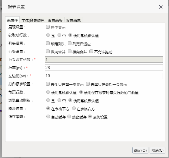Tick the 横向合并 checkbox
The width and height of the screenshot is (169, 158).
(x=70, y=51)
